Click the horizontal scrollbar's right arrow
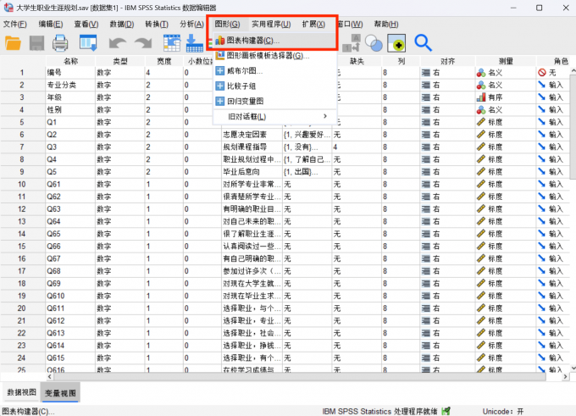 [x=565, y=376]
